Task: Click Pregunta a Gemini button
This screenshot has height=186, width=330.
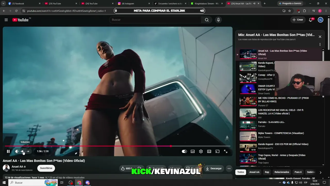Action: tap(290, 4)
